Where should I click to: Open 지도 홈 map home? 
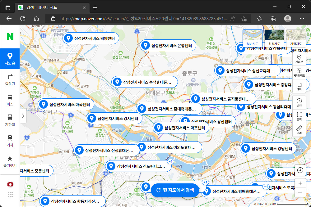click(10, 59)
